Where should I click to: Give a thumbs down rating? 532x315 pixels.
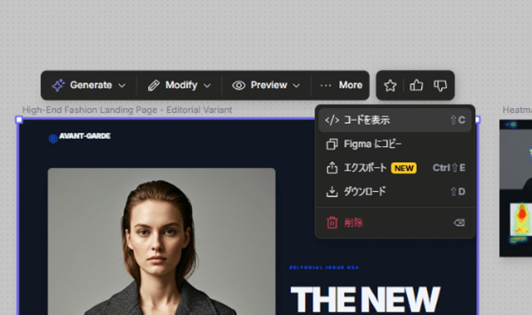440,85
